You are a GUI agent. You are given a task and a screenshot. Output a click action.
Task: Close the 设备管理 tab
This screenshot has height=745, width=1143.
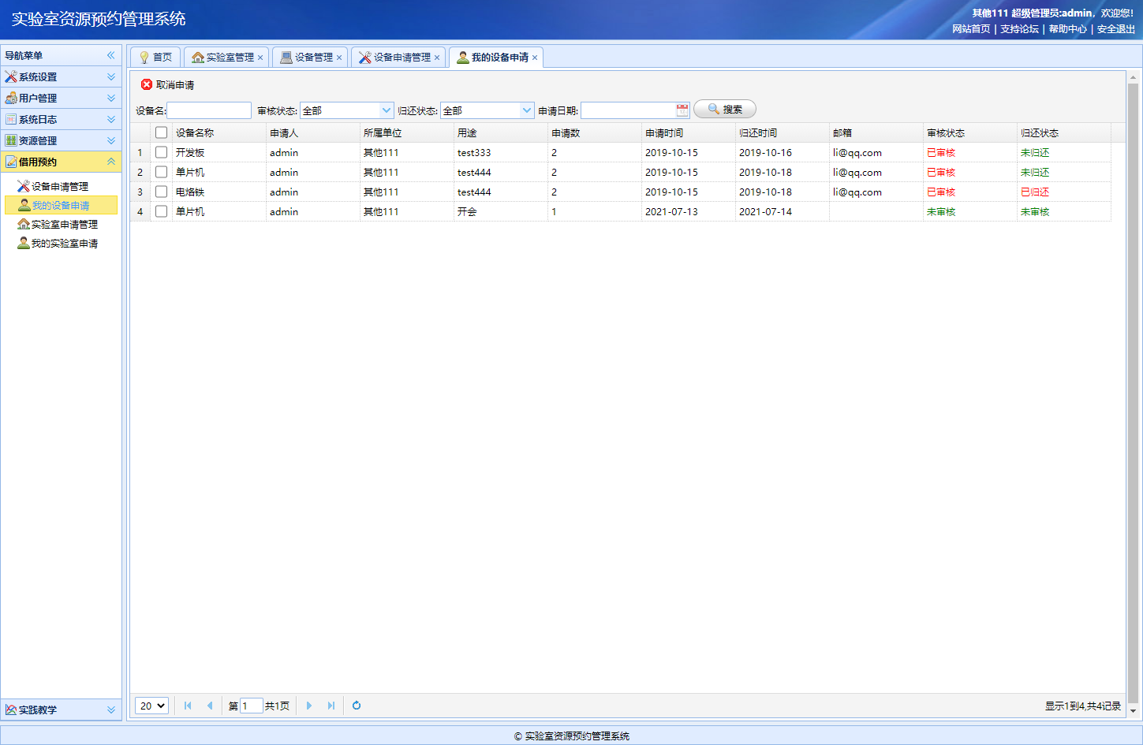click(339, 58)
